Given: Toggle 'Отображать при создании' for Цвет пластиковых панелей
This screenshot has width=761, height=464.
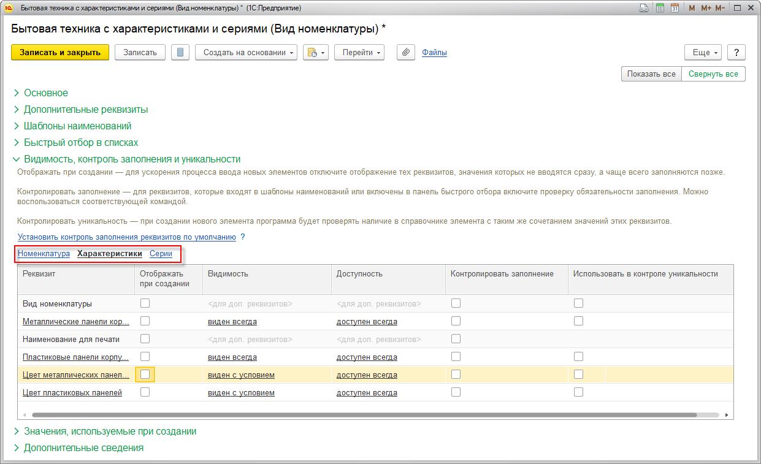Looking at the screenshot, I should click(145, 392).
